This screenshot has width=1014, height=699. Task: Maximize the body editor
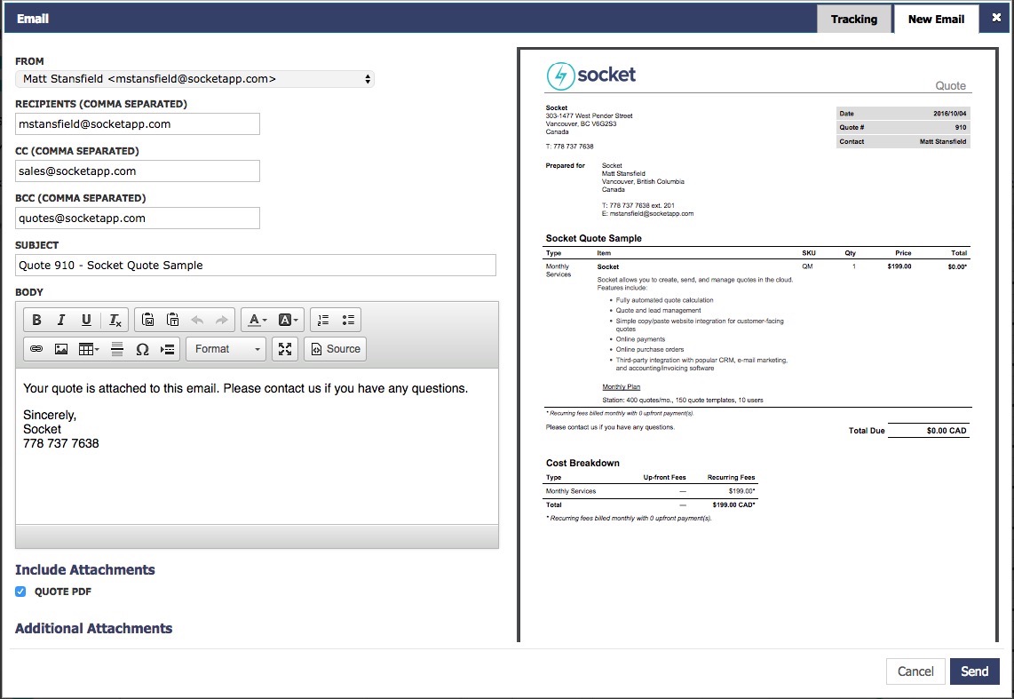click(x=285, y=349)
